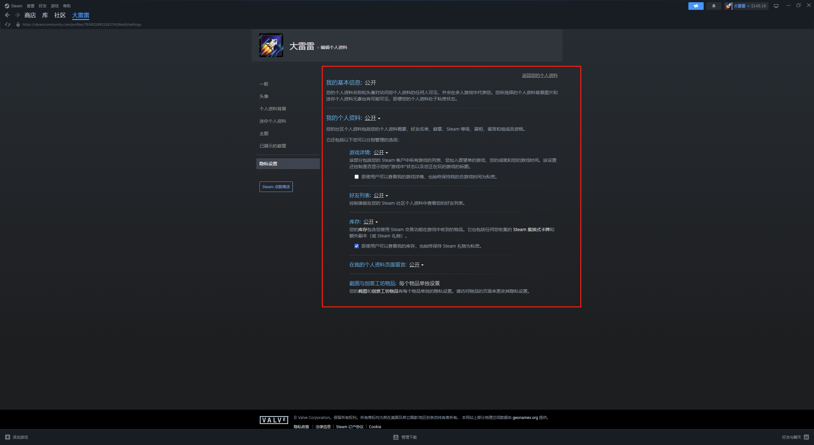Click the small account avatar in top bar
The height and width of the screenshot is (445, 814).
[x=728, y=6]
